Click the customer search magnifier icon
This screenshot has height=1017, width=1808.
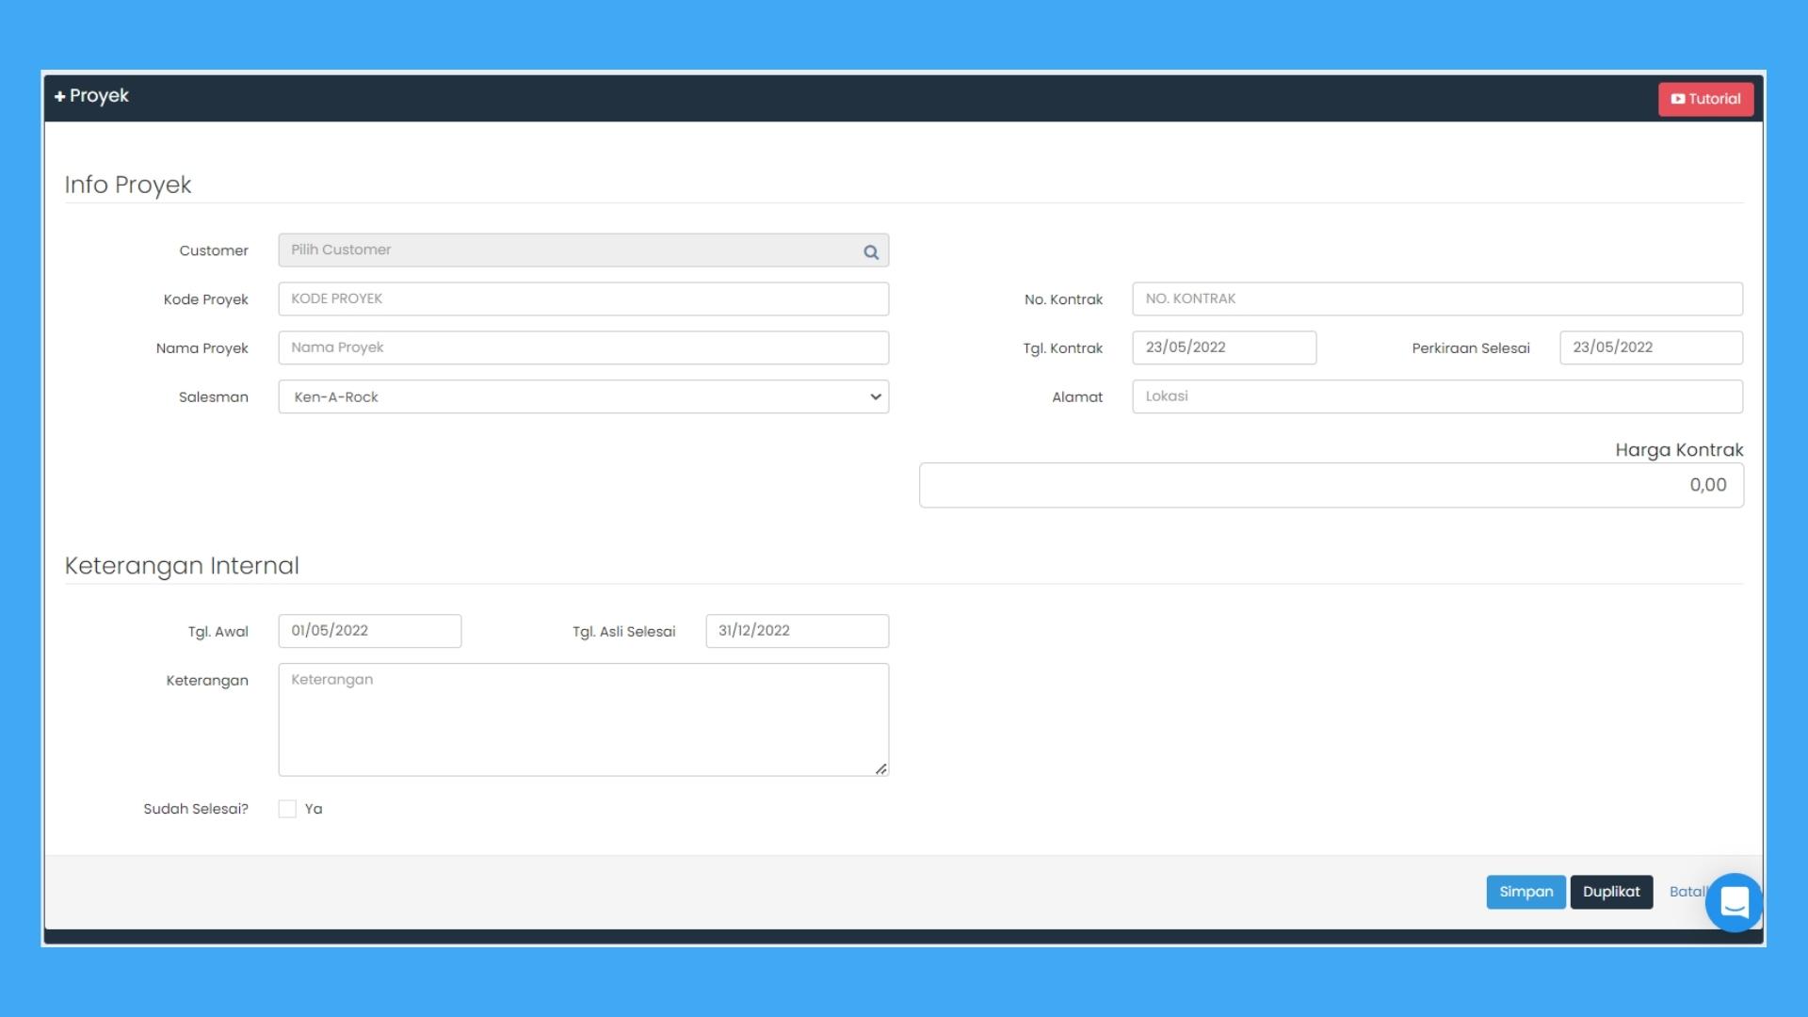pos(871,251)
